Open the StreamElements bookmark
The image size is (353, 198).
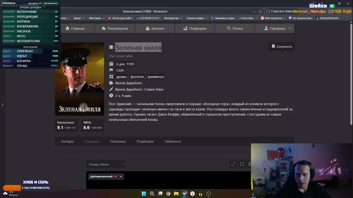coord(327,18)
